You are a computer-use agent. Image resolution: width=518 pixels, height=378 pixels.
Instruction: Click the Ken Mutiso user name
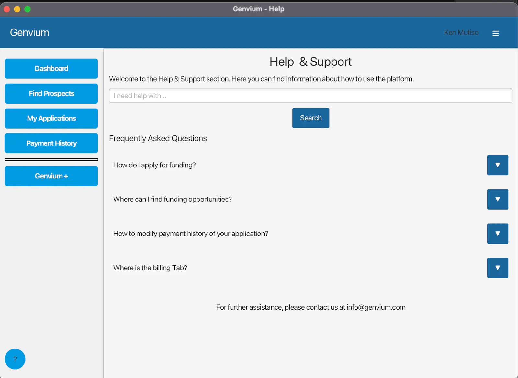[x=461, y=33]
